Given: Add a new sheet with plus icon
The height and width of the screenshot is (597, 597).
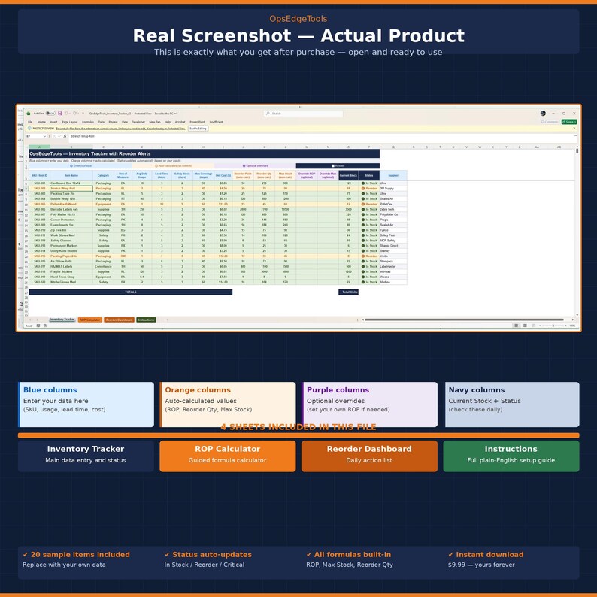Looking at the screenshot, I should point(167,320).
